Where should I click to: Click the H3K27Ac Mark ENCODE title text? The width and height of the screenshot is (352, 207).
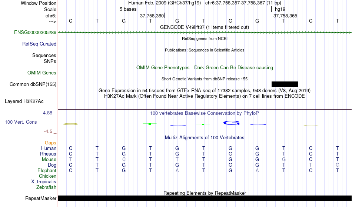point(204,96)
